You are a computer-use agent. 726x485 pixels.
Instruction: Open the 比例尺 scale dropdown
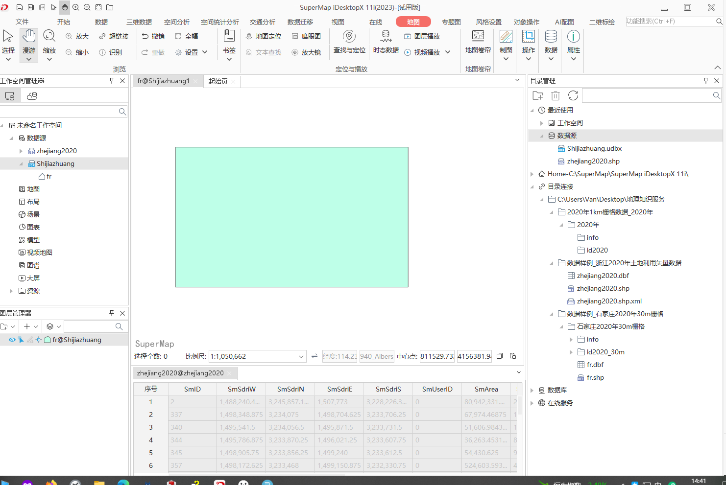[301, 356]
